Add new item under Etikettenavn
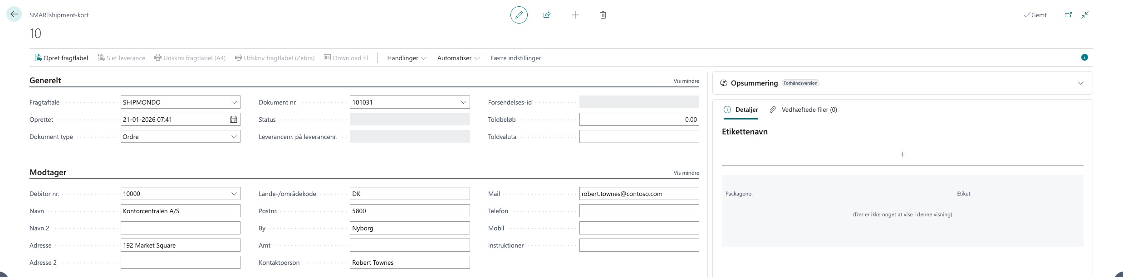 click(902, 154)
